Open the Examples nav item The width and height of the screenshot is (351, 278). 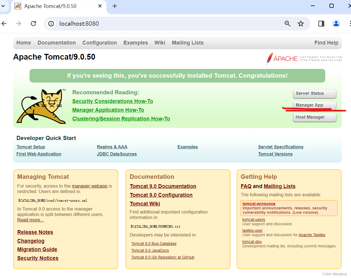point(136,43)
